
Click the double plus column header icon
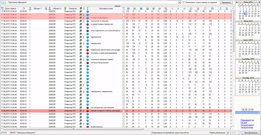click(184, 8)
